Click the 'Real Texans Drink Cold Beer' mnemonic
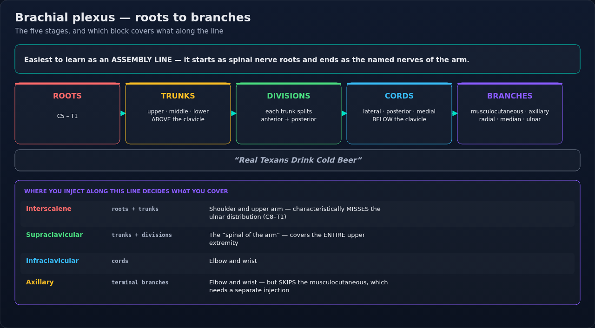 click(x=298, y=160)
